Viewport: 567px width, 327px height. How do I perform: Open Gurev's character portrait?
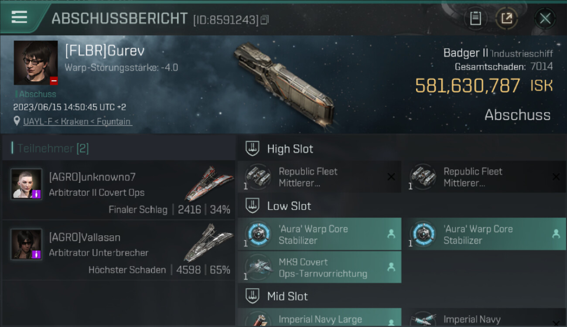[36, 63]
